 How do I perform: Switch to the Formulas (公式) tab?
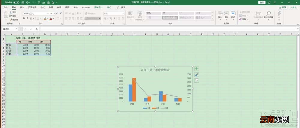(x=43, y=7)
